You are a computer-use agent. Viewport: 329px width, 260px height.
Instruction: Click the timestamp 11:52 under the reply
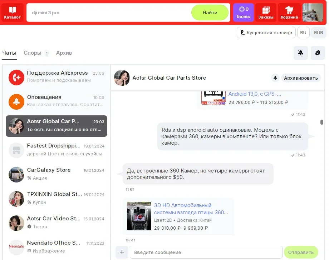pyautogui.click(x=130, y=190)
